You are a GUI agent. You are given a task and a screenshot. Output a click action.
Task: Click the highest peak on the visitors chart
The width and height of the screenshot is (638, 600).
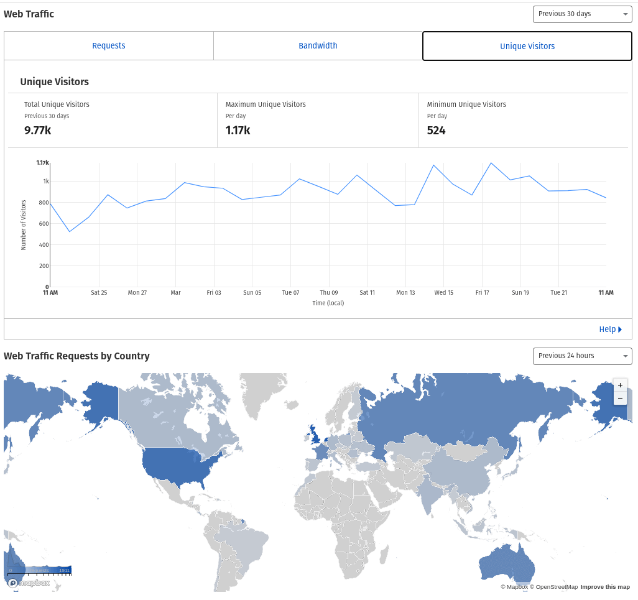491,163
